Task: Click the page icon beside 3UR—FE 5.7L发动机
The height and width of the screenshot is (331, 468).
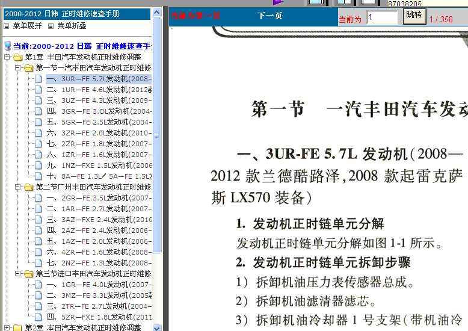Action: click(38, 79)
